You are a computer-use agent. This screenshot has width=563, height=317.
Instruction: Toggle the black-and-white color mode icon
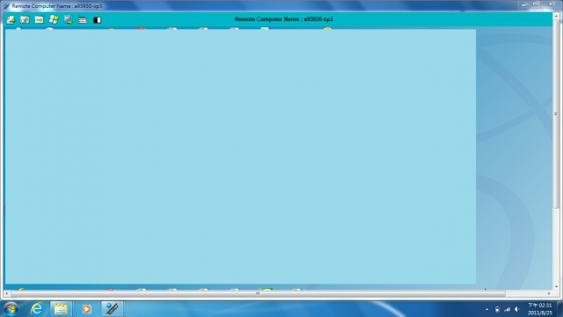pos(97,20)
